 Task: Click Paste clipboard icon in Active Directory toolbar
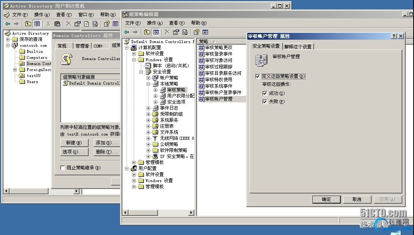(x=57, y=24)
